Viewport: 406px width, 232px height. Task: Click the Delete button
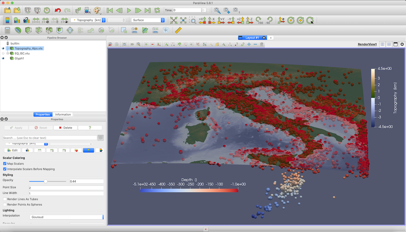pyautogui.click(x=65, y=128)
